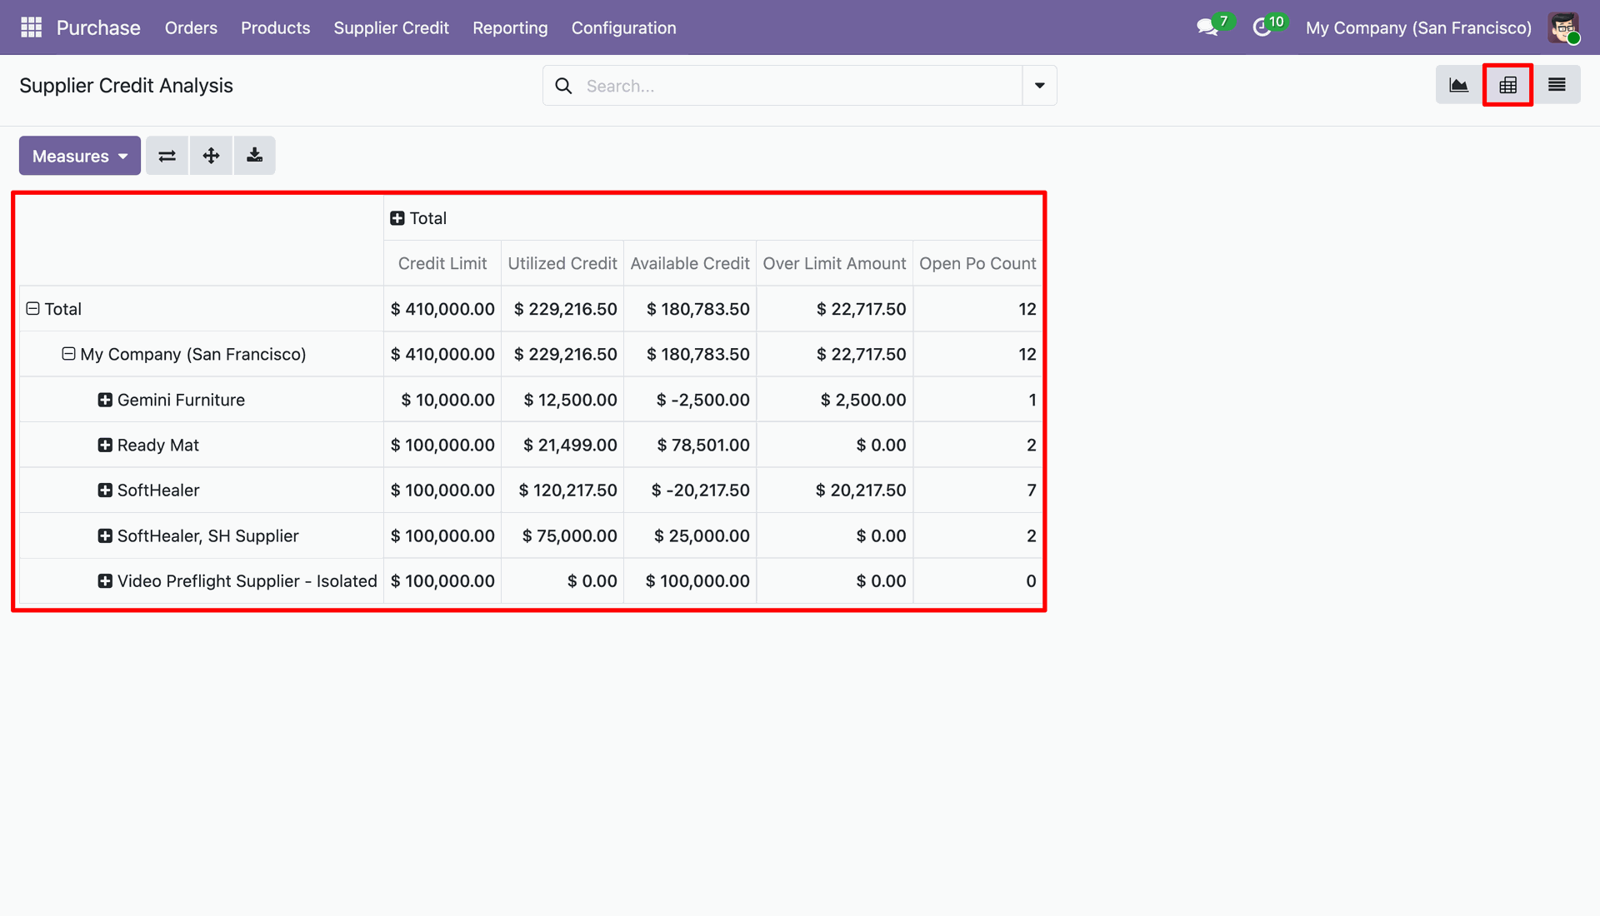The image size is (1600, 916).
Task: Switch to list view
Action: [1557, 85]
